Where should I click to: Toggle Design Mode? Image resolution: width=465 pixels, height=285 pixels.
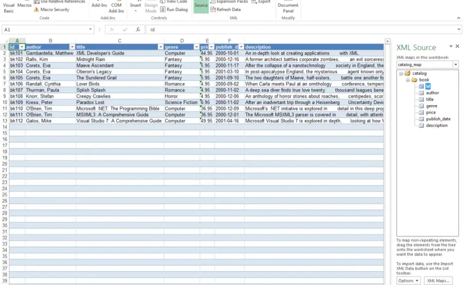point(151,7)
